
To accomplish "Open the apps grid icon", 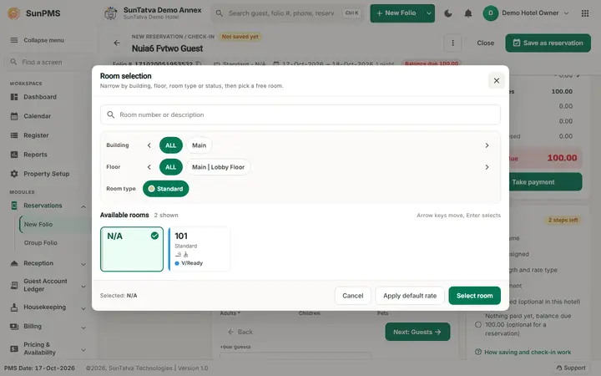I will point(585,13).
